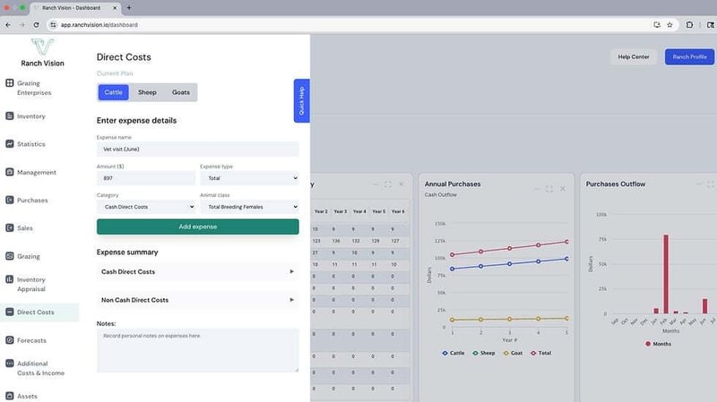Click the Add expense button

point(197,227)
